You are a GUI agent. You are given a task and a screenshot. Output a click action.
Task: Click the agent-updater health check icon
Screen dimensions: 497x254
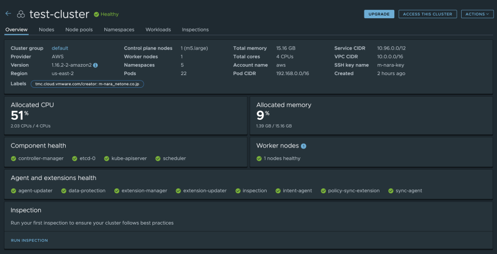tap(13, 191)
